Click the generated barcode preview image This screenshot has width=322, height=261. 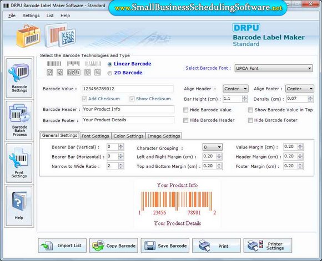[177, 204]
